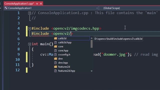
Task: Click the ConsoleApplication1 project icon
Action: coord(6,8)
